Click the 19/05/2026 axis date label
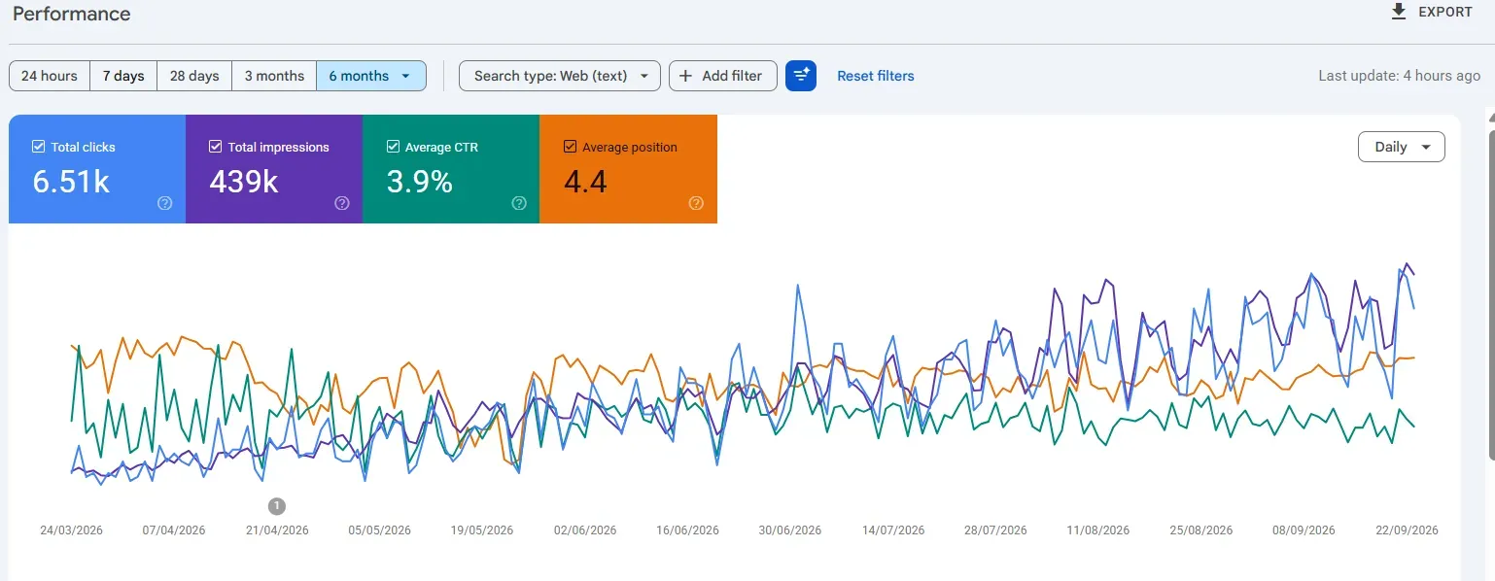Viewport: 1495px width, 581px height. click(x=482, y=530)
